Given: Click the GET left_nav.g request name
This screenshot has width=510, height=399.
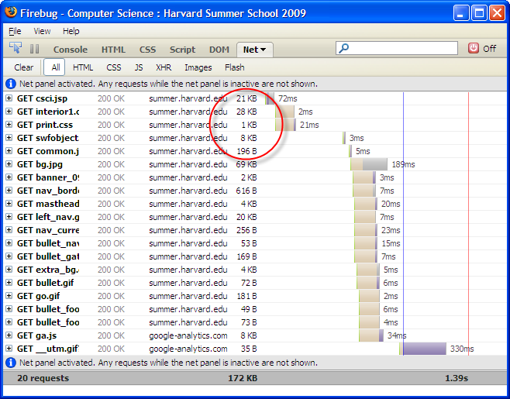Looking at the screenshot, I should [48, 217].
